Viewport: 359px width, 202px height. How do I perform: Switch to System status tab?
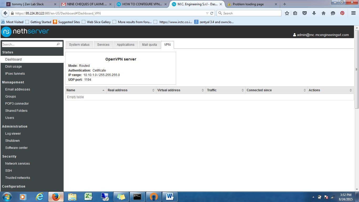[79, 45]
